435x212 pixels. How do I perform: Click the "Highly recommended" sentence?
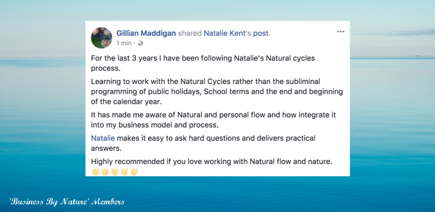pos(211,162)
